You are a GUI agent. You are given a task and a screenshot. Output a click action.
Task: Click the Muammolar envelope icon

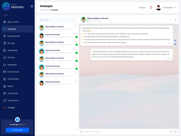pos(5,72)
